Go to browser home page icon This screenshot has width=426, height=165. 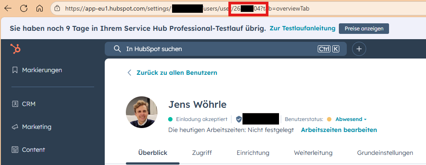point(40,8)
